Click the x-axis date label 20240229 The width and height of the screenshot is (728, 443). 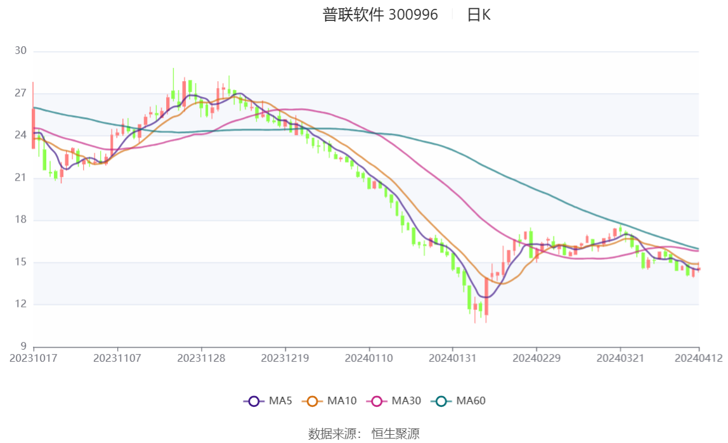(x=536, y=359)
